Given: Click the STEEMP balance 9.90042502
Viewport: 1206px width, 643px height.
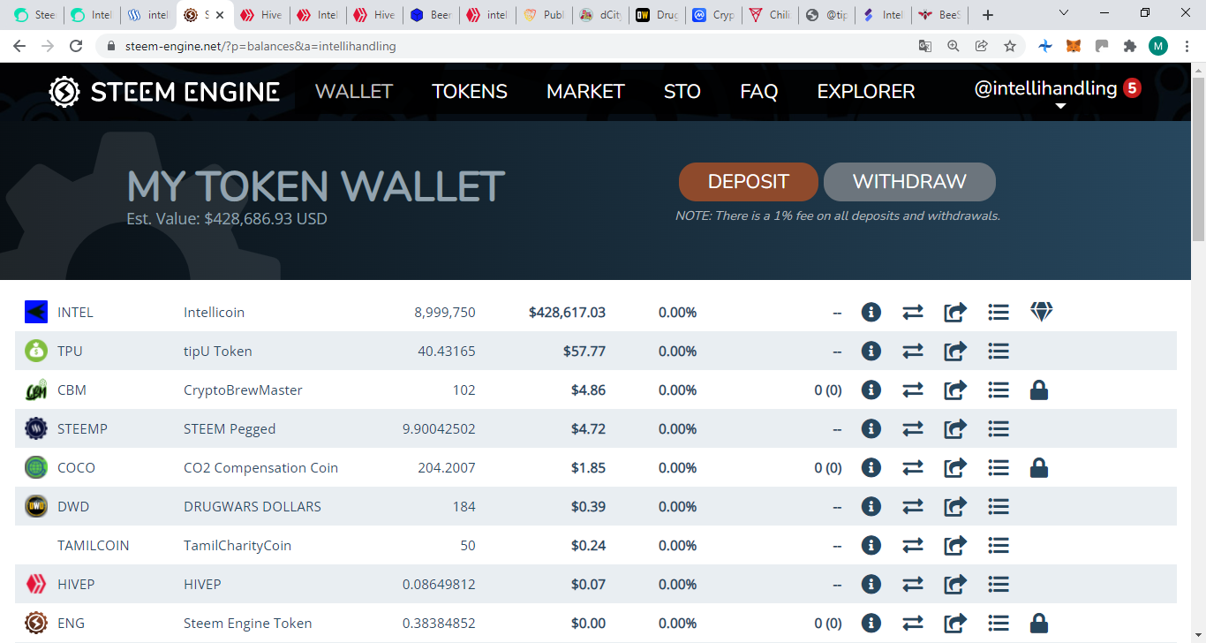Looking at the screenshot, I should pos(439,428).
